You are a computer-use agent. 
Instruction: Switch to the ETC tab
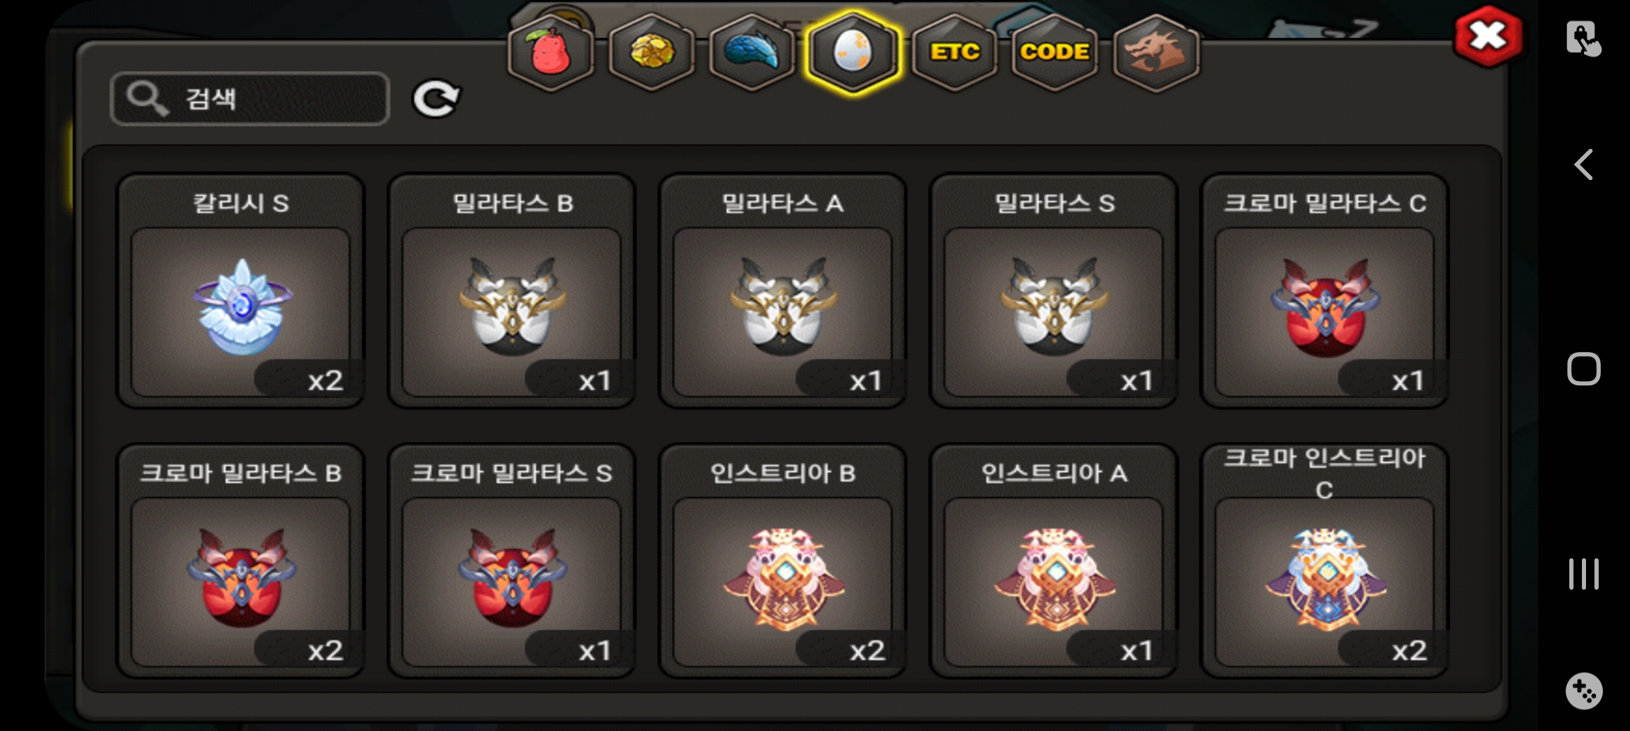[954, 53]
